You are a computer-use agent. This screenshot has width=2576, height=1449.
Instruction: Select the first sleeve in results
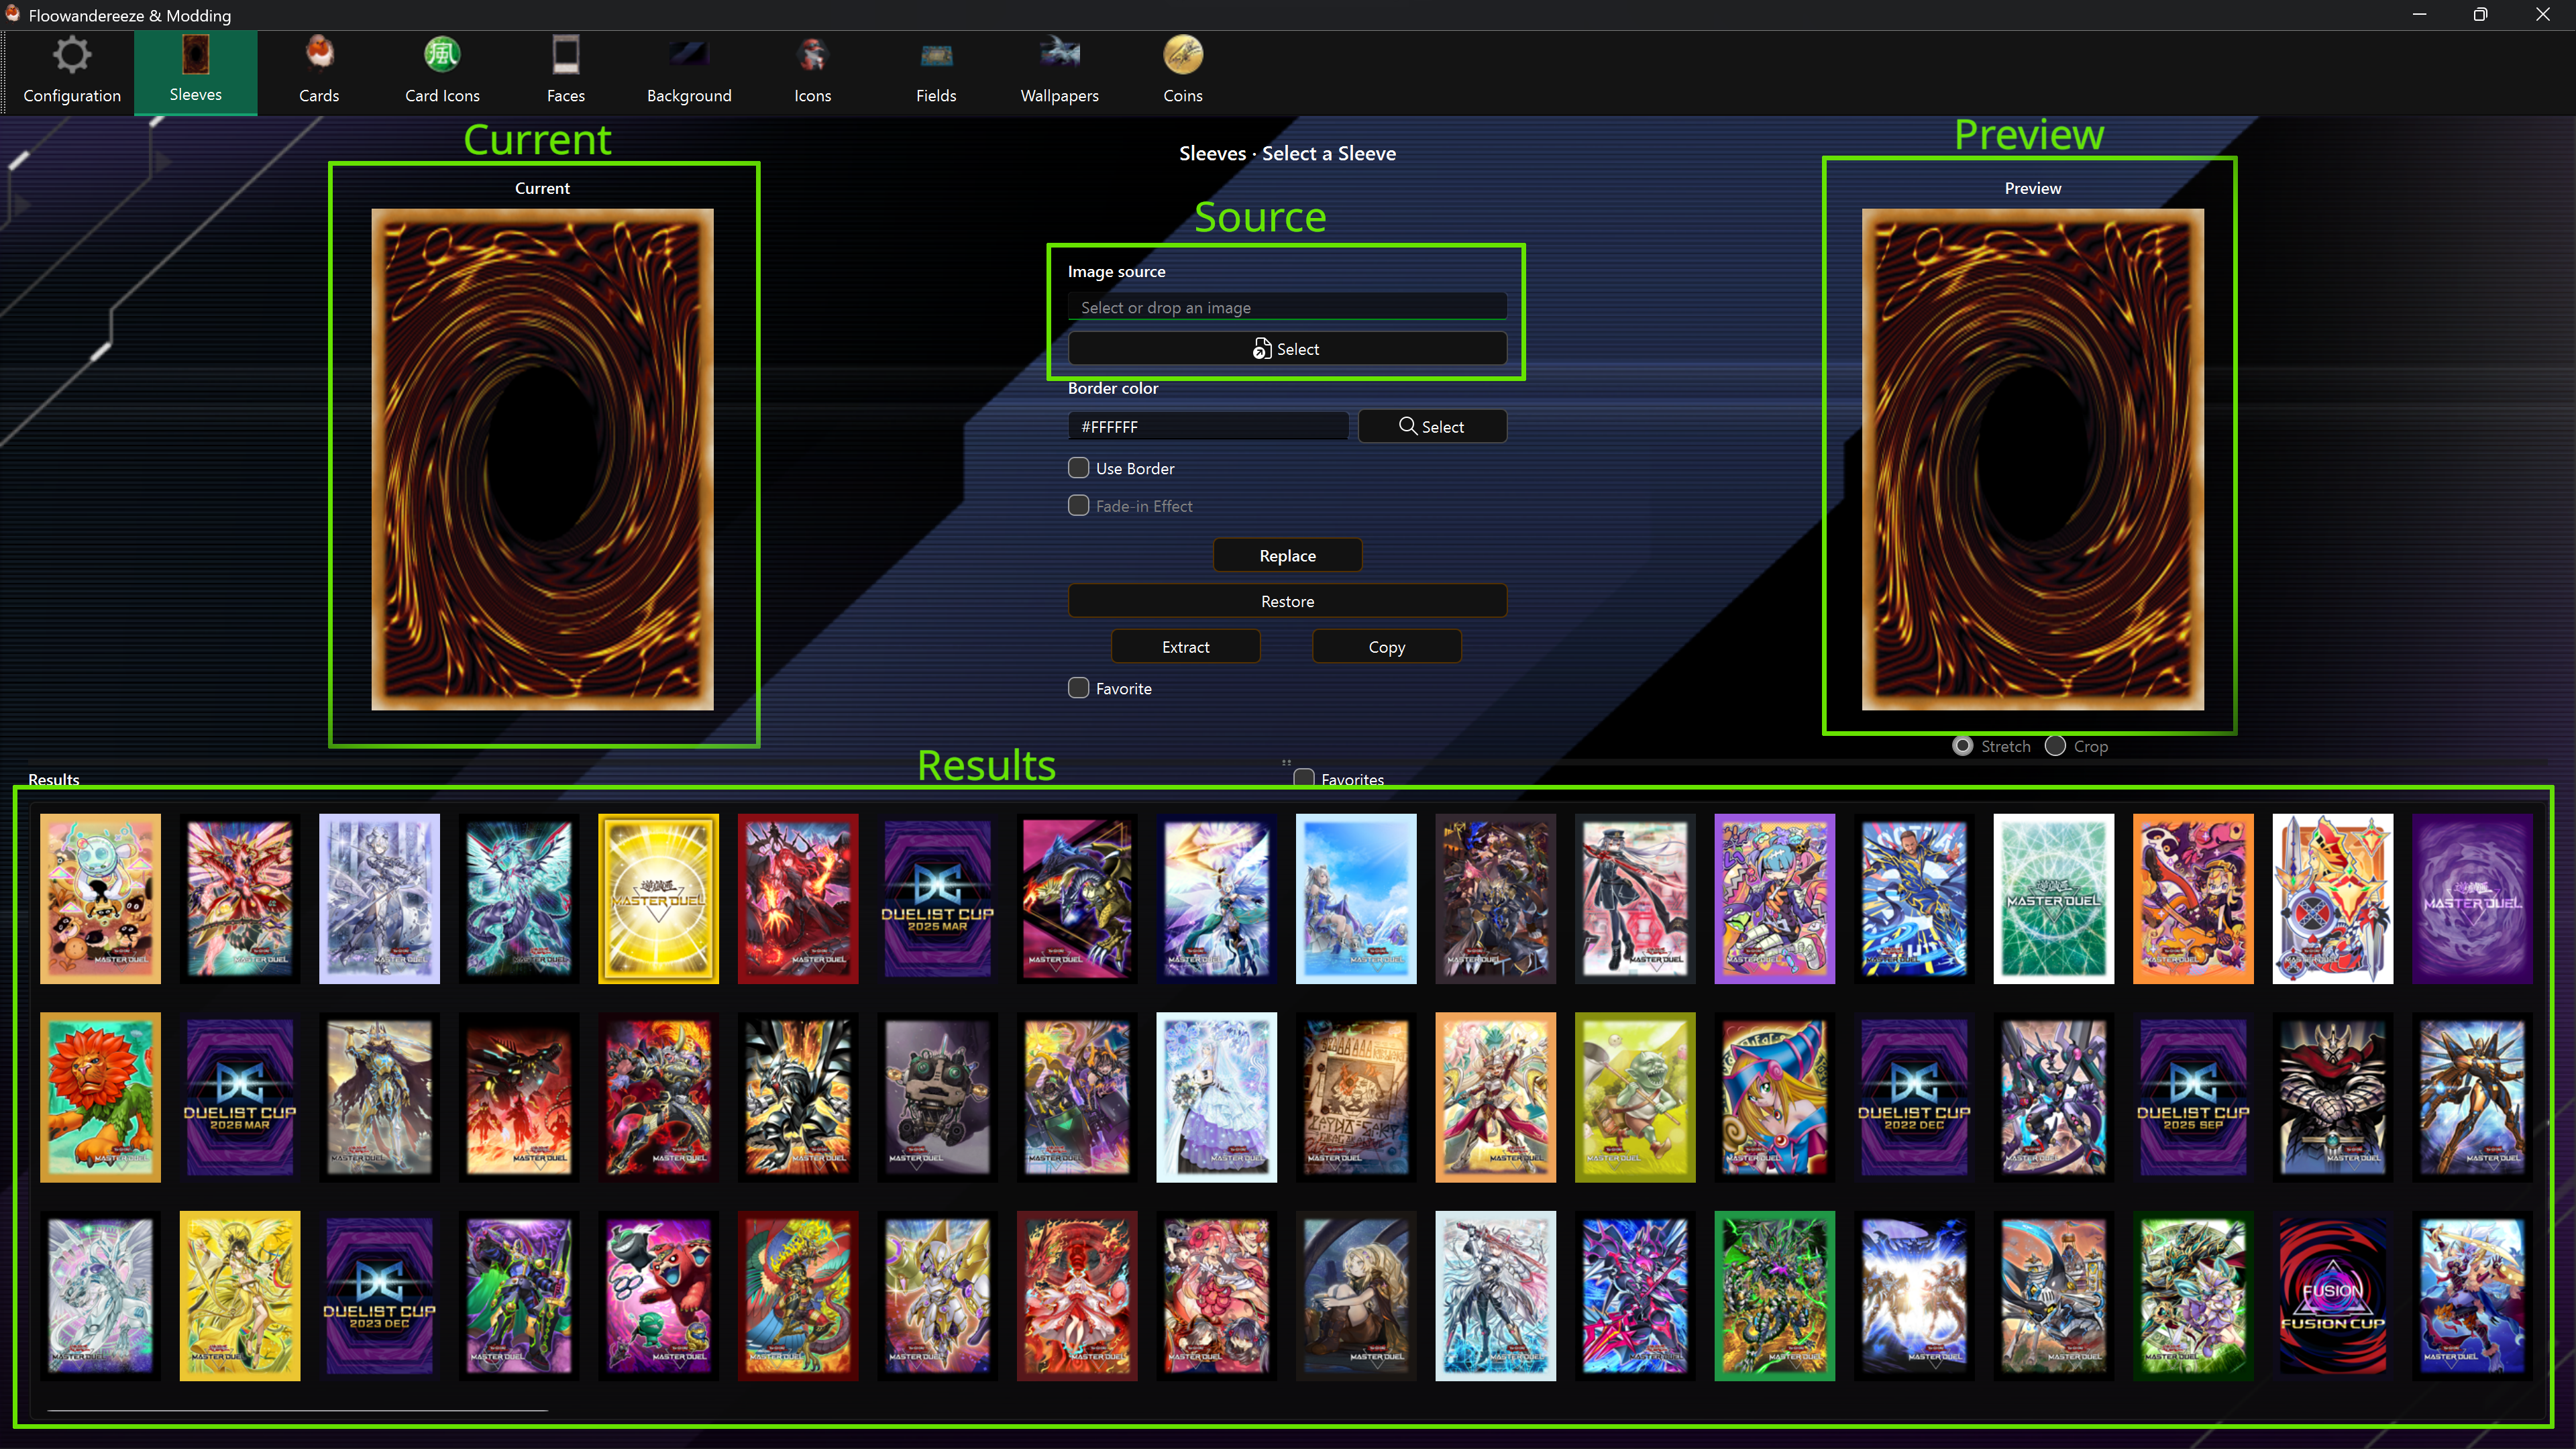pyautogui.click(x=100, y=898)
